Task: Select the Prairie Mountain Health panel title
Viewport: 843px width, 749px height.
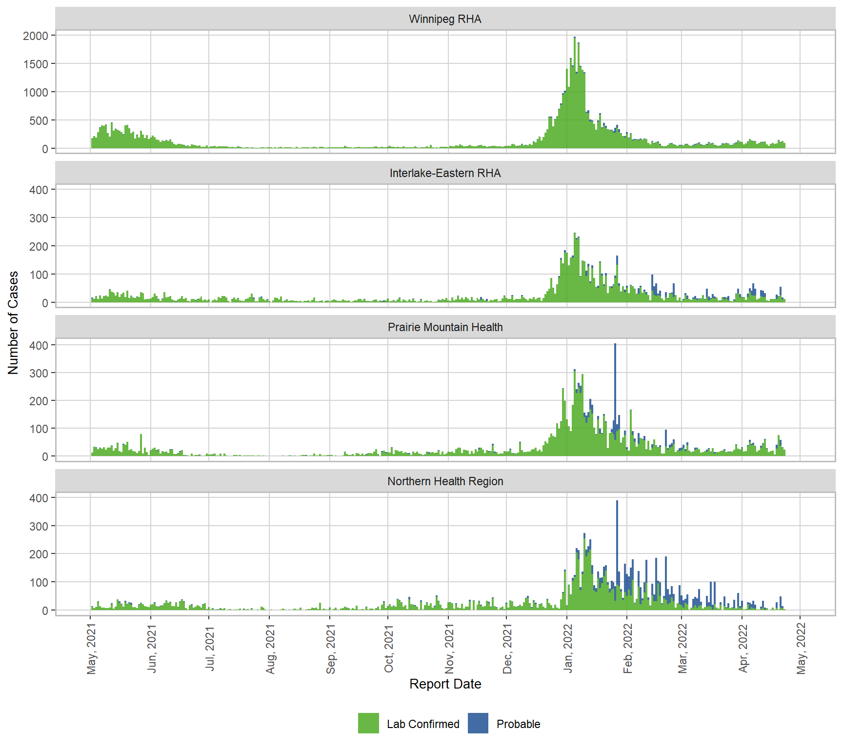Action: 445,327
